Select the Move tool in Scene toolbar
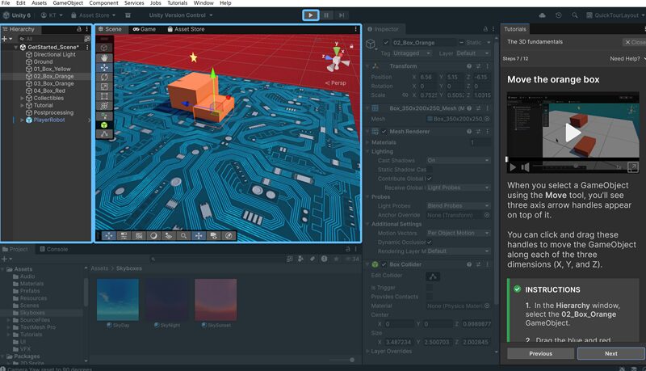Viewport: 646px width, 371px height. [104, 67]
